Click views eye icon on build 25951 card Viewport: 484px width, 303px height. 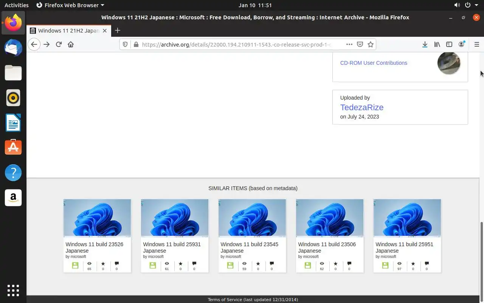399,264
